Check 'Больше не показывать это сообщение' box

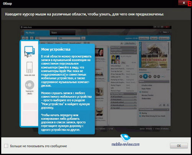[6, 146]
